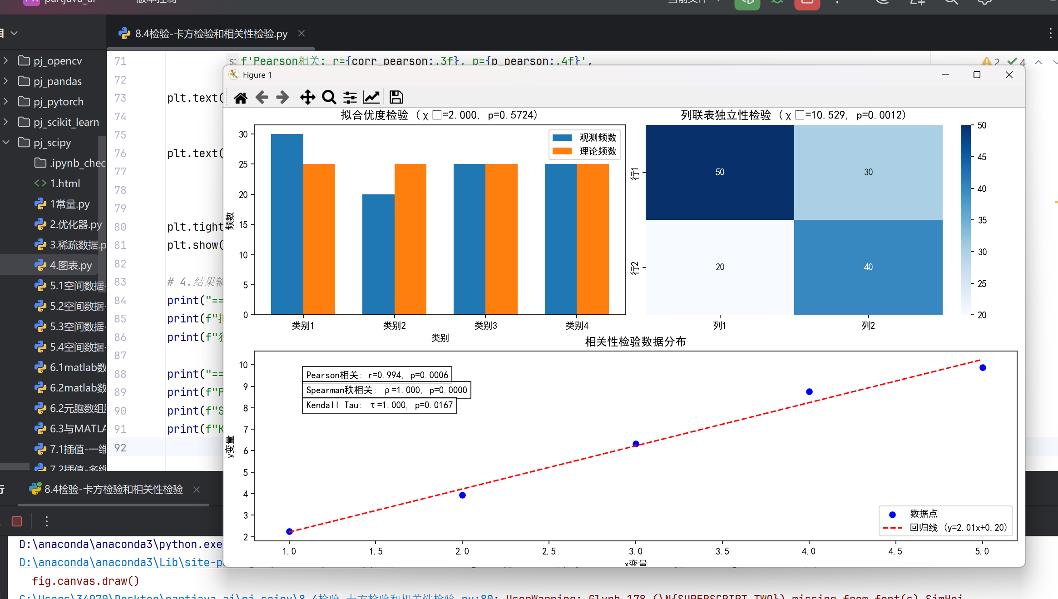
Task: Click the Save figure disk icon
Action: 396,97
